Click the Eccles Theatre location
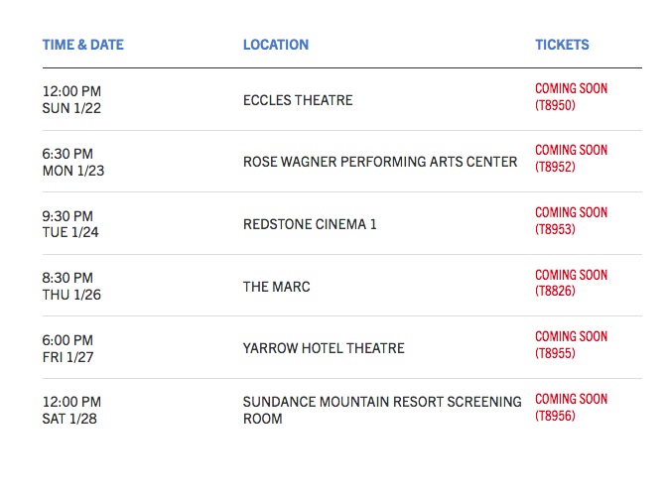This screenshot has width=667, height=498. (298, 100)
